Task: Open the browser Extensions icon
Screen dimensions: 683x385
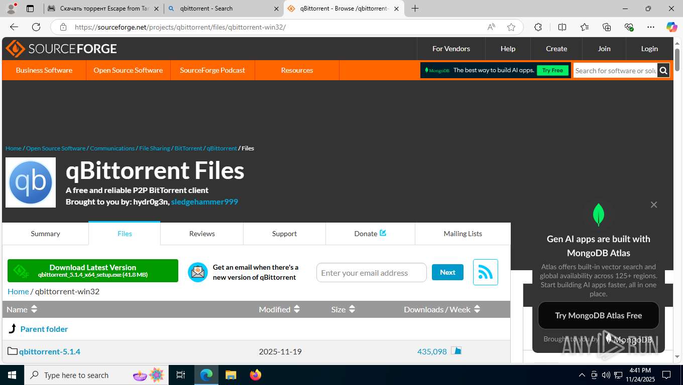Action: 538,27
